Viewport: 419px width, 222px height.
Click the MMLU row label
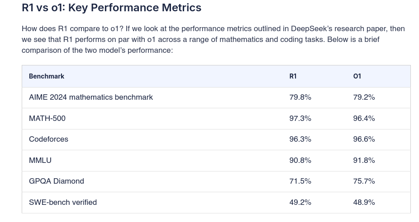coord(40,160)
